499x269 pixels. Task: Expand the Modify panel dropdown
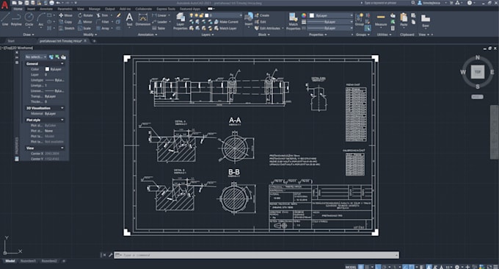pos(90,35)
